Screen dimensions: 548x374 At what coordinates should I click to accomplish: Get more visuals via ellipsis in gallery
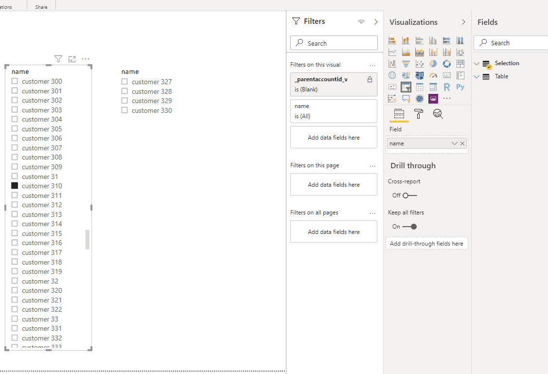coord(447,99)
